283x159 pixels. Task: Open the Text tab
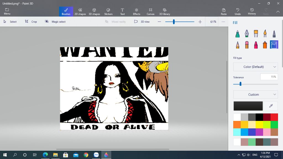click(x=122, y=12)
